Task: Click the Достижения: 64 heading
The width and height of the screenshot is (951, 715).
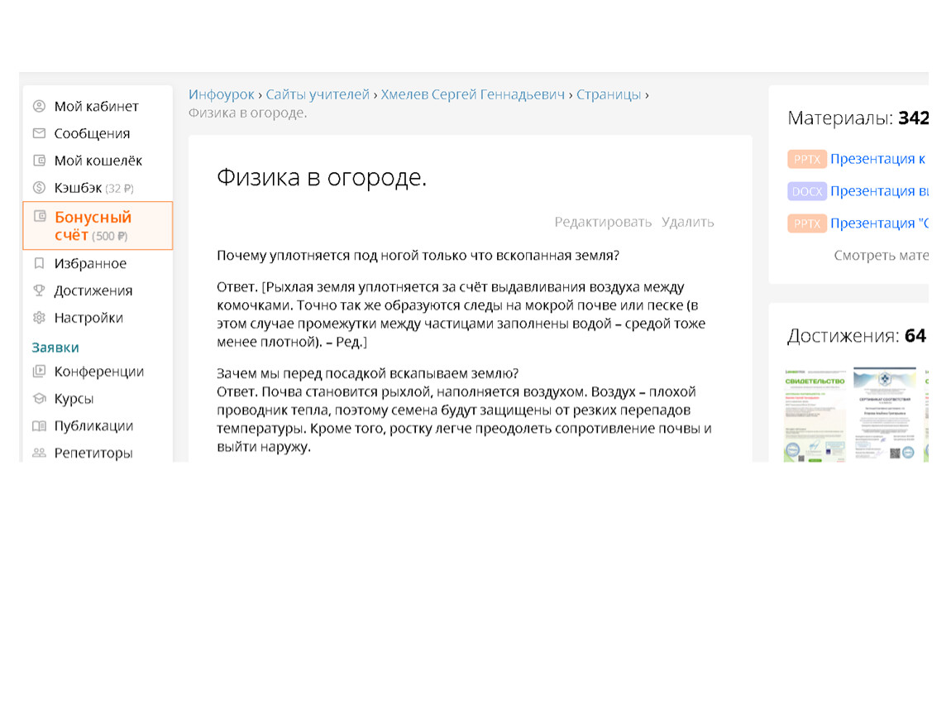Action: pyautogui.click(x=857, y=336)
